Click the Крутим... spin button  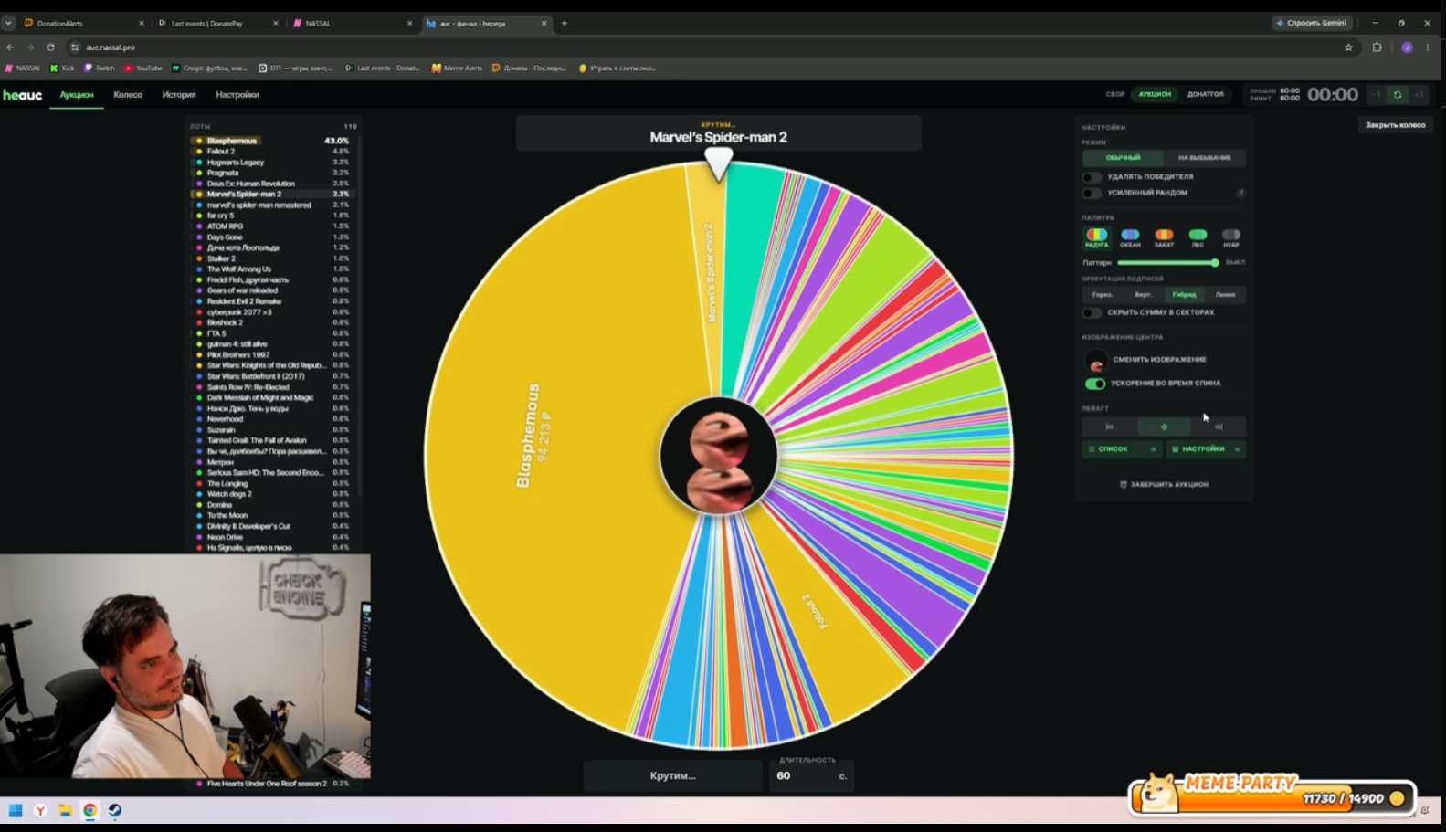click(x=673, y=775)
